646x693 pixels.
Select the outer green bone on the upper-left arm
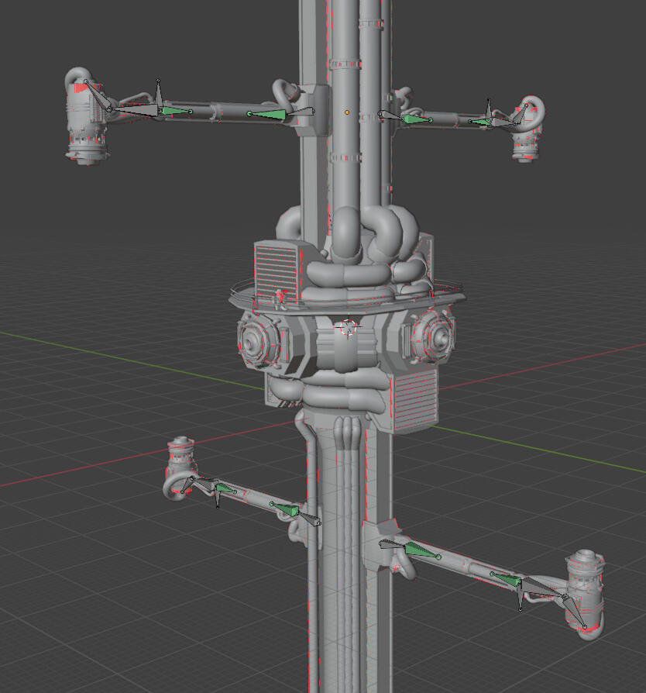tap(175, 111)
